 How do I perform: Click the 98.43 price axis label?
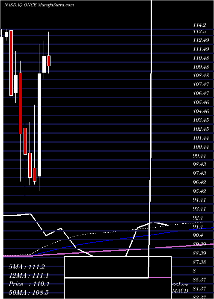click(x=199, y=164)
